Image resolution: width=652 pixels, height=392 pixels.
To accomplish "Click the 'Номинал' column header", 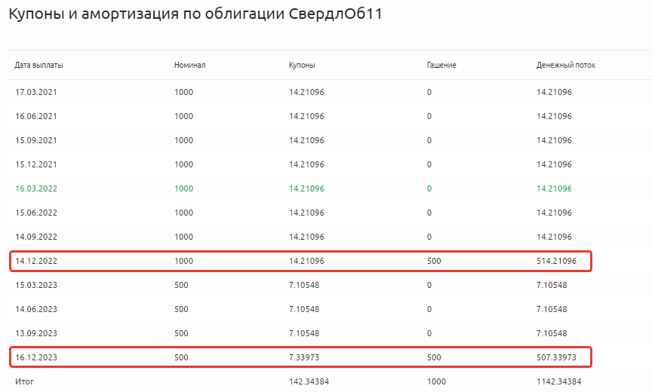I will [189, 66].
